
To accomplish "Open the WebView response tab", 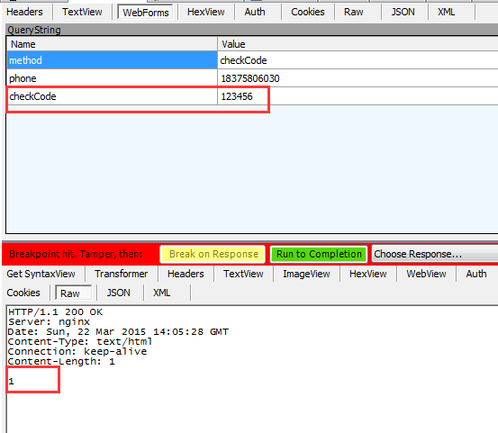I will coord(426,274).
